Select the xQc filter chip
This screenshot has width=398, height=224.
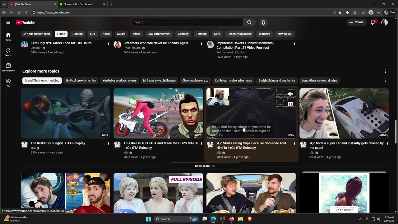point(93,34)
